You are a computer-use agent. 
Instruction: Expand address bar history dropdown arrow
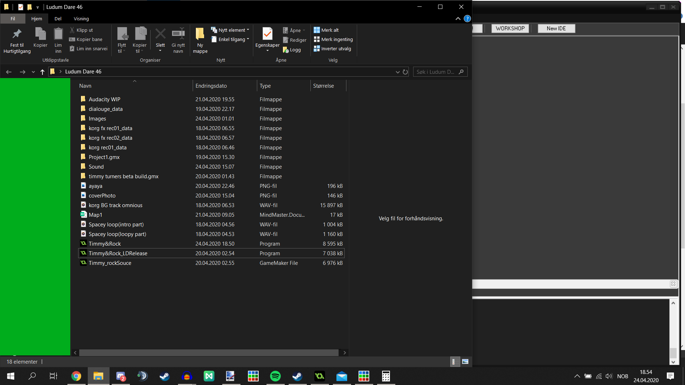(397, 72)
